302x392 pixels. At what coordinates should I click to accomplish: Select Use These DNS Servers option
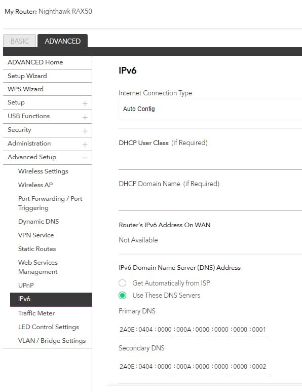pyautogui.click(x=123, y=295)
